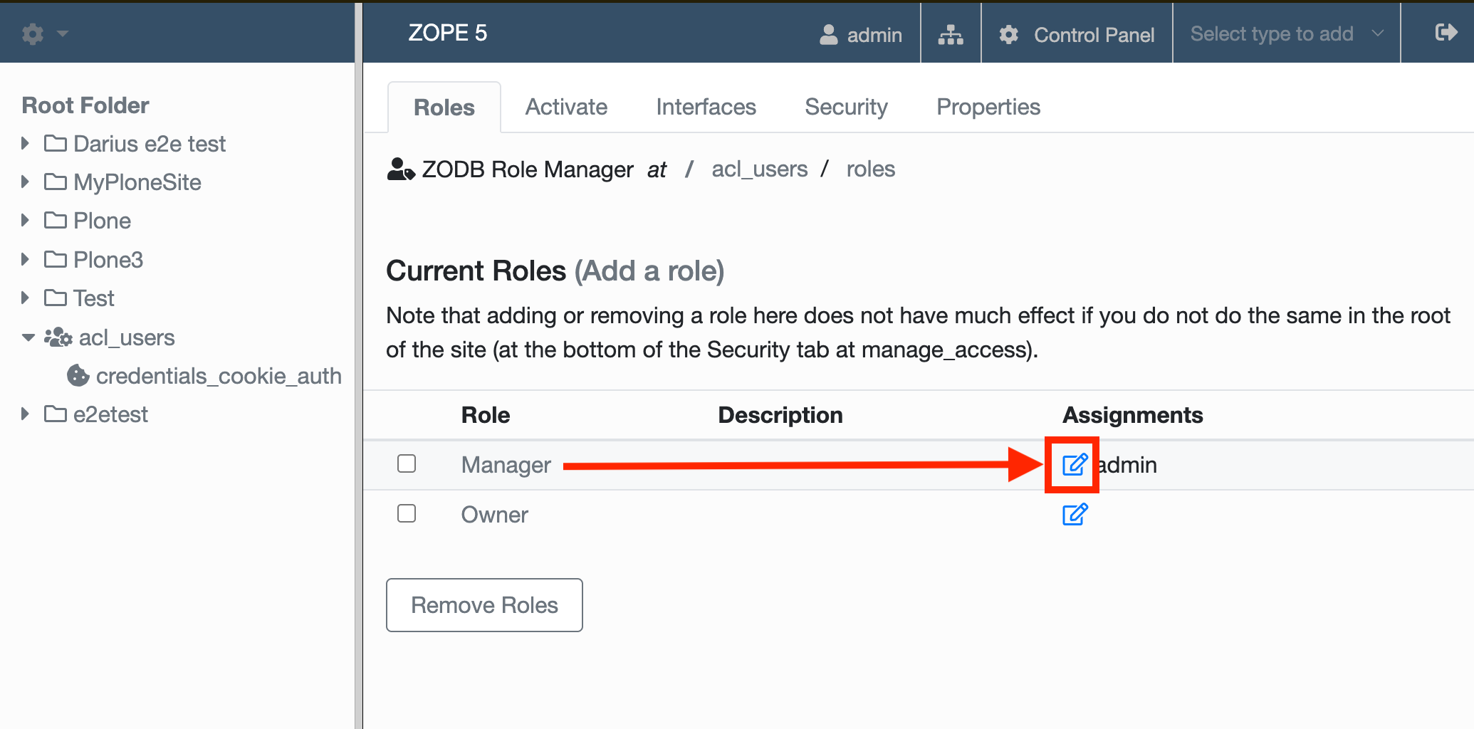Click the Remove Roles button

(x=484, y=604)
